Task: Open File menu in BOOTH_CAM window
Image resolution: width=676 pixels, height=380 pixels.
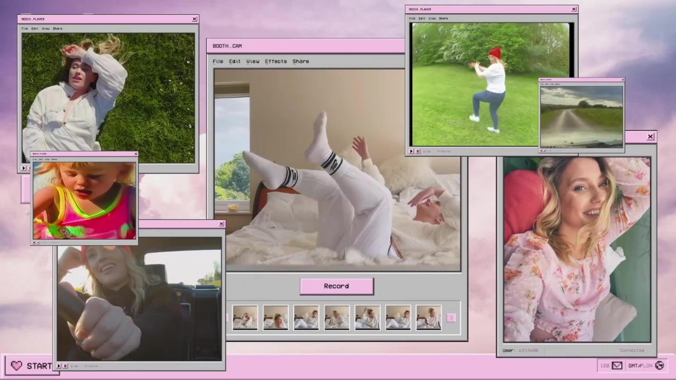Action: click(x=218, y=61)
